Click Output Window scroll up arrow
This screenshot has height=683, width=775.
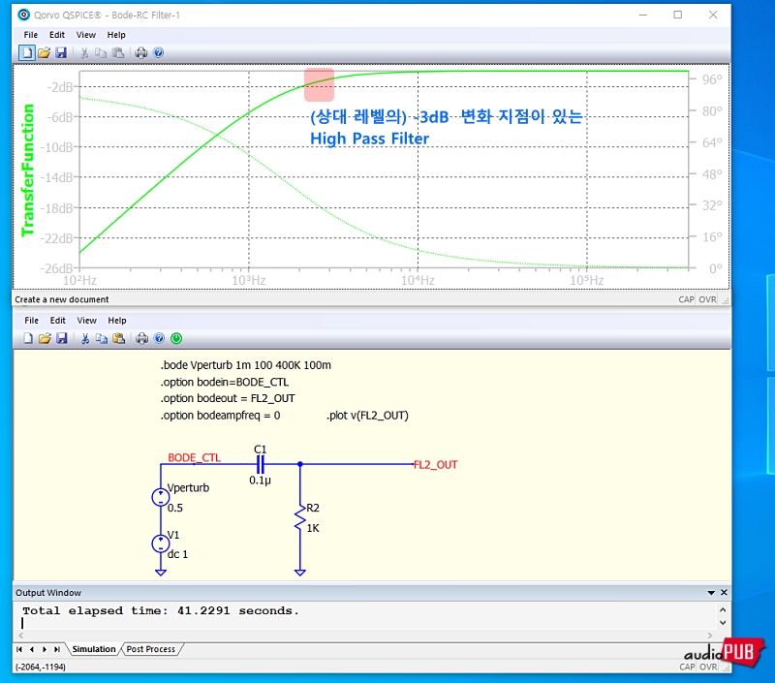[x=723, y=610]
